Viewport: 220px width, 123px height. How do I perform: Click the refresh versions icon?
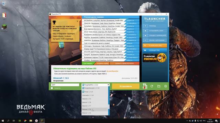point(152,86)
